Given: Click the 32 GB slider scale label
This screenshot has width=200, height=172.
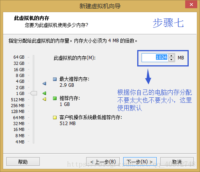Looking at the screenshot, I should [19, 63].
